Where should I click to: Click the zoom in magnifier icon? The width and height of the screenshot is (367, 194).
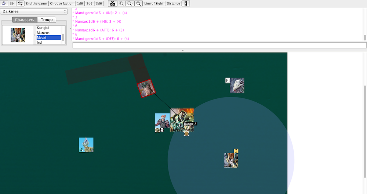[x=121, y=3]
